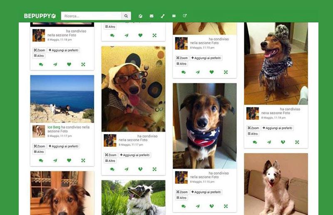Click the BEPUPPY logo in the header
This screenshot has width=333, height=215.
click(40, 16)
